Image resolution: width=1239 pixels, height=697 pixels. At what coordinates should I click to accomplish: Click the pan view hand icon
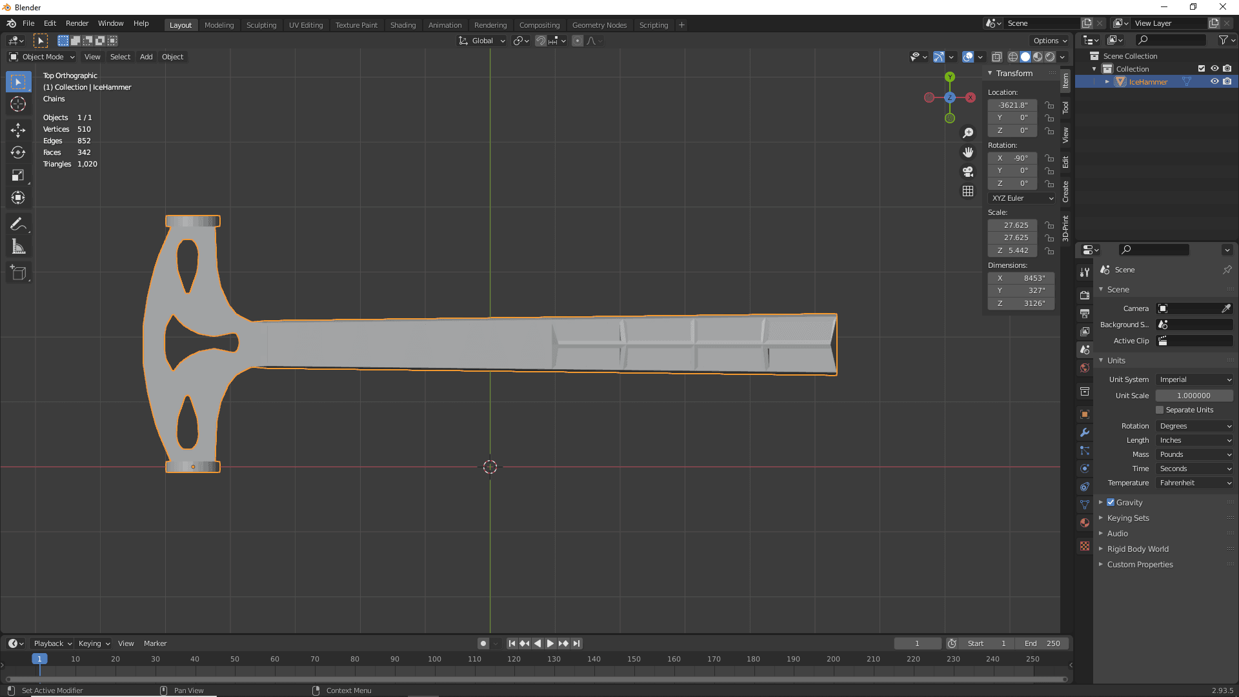tap(968, 152)
